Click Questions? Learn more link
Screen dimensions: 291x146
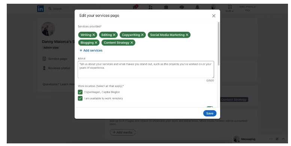58,84
